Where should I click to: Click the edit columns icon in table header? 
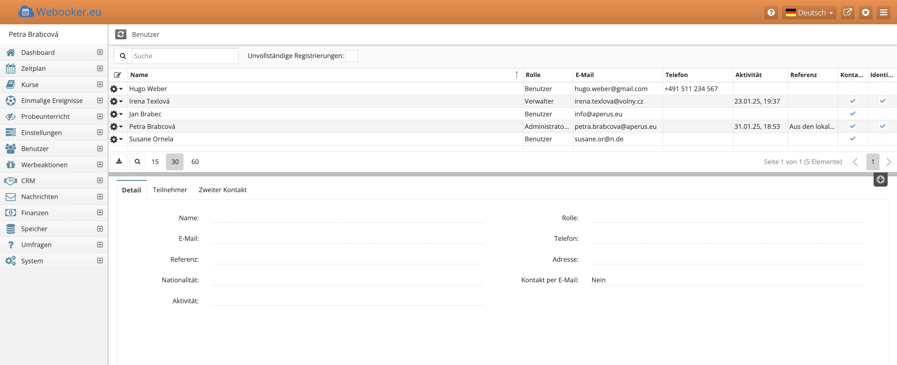[118, 75]
